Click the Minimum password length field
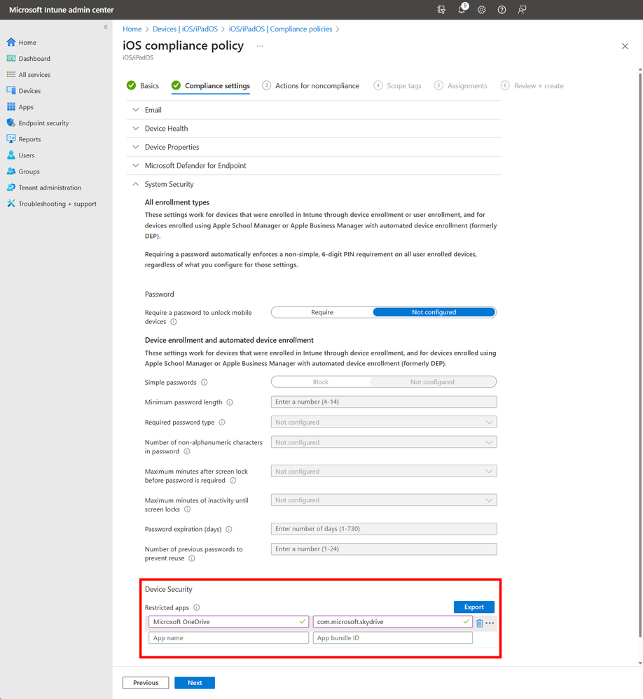The height and width of the screenshot is (699, 643). pos(384,402)
